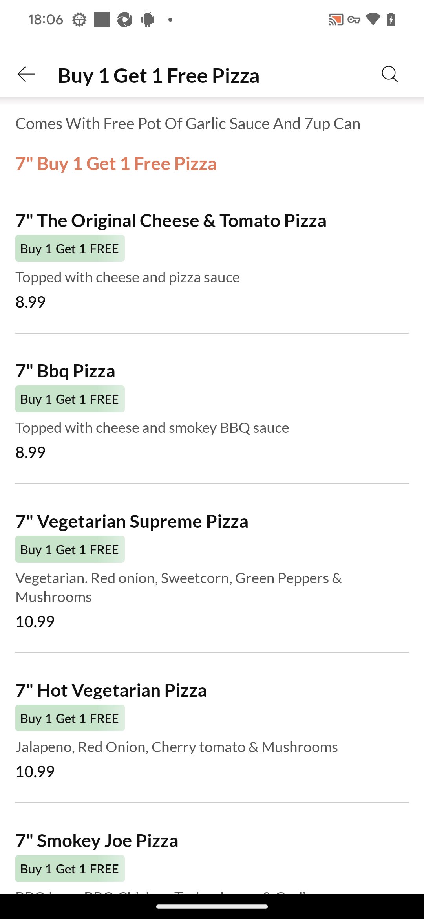424x919 pixels.
Task: Tap the Android debug bug icon
Action: pyautogui.click(x=148, y=19)
